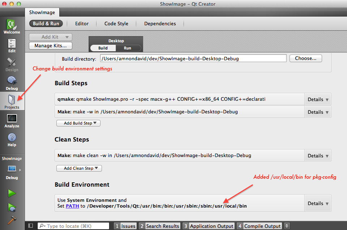Click the locator magnifier icon
This screenshot has width=347, height=230.
coord(42,226)
